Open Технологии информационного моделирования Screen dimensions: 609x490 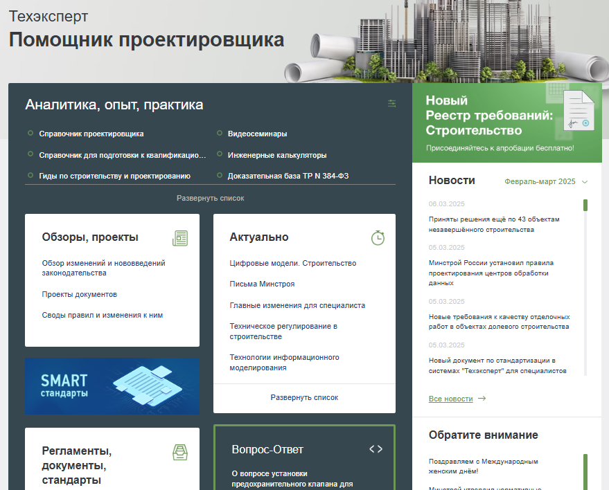tap(284, 363)
